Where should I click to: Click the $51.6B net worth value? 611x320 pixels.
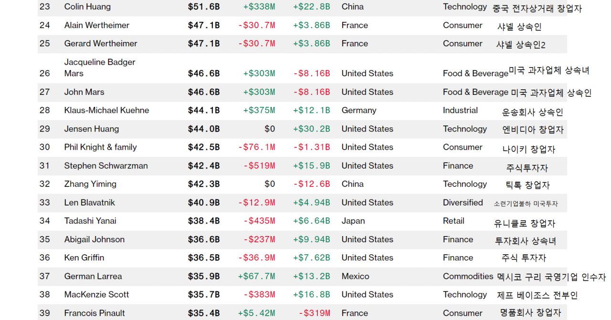pyautogui.click(x=204, y=7)
